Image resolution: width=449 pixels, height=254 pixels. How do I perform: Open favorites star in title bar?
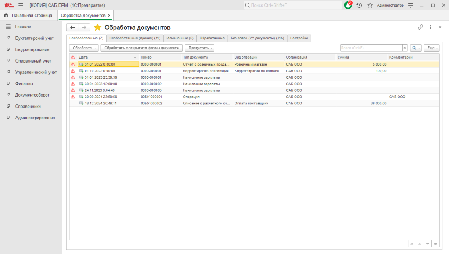pos(370,5)
